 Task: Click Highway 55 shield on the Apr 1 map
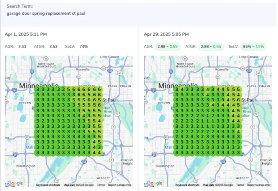119,173
